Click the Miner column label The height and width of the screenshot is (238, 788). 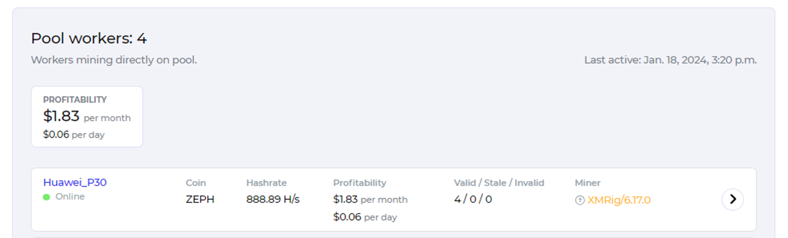coord(587,183)
